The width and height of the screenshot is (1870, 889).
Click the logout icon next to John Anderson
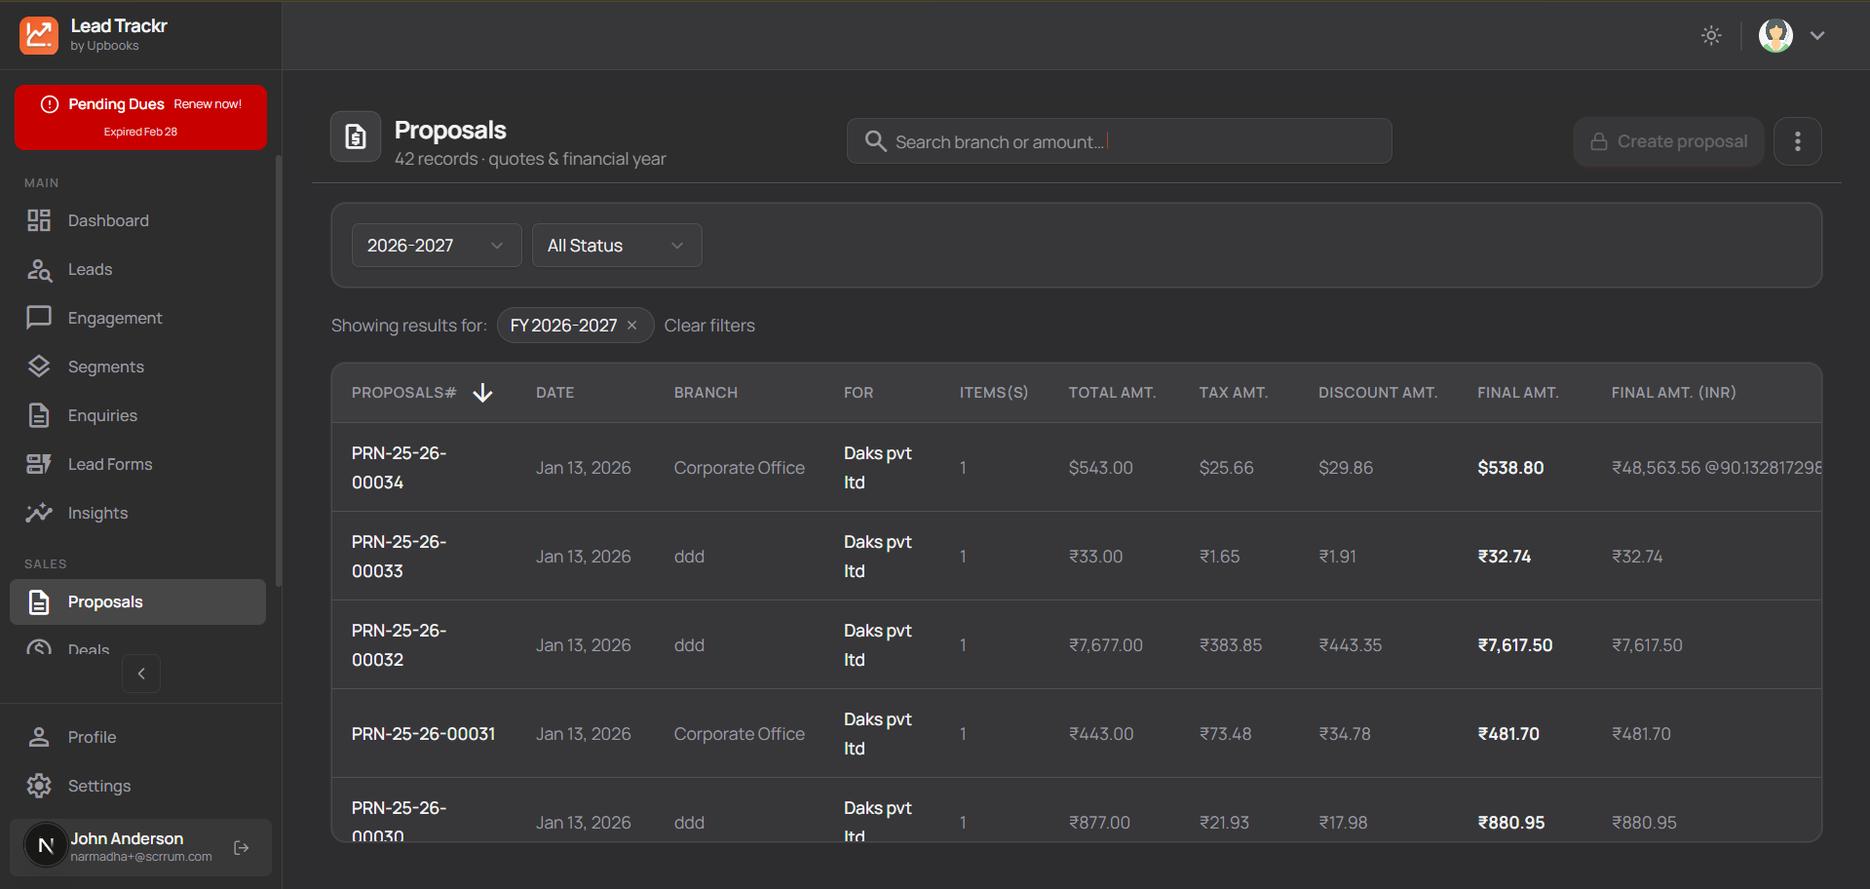(x=242, y=848)
